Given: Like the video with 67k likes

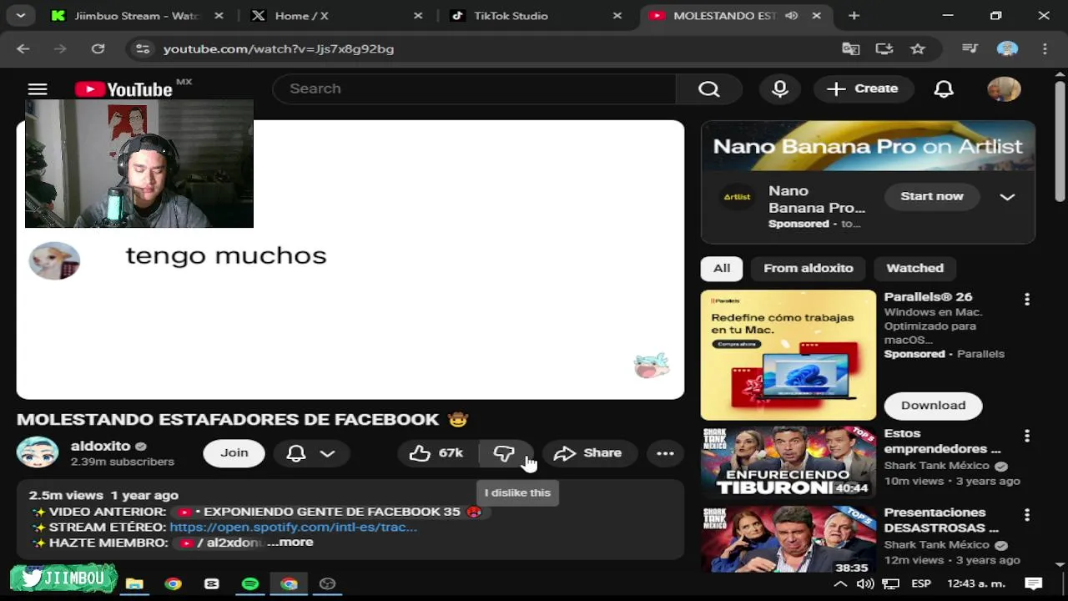Looking at the screenshot, I should [436, 453].
